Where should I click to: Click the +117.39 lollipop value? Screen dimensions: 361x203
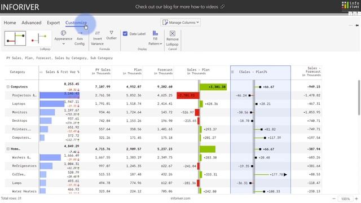pos(274,138)
